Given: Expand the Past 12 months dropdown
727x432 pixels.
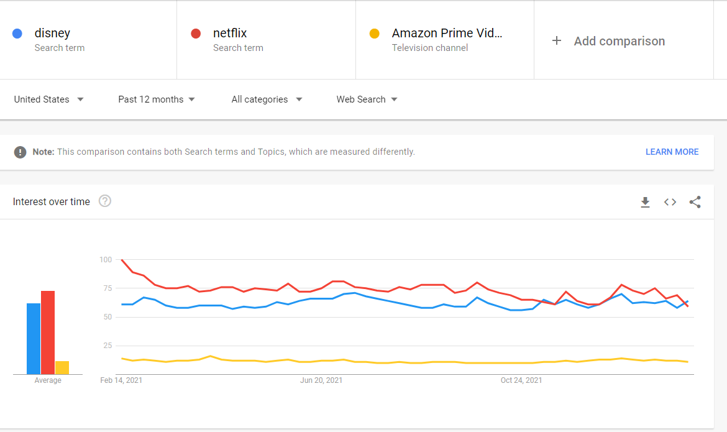Looking at the screenshot, I should coord(157,99).
